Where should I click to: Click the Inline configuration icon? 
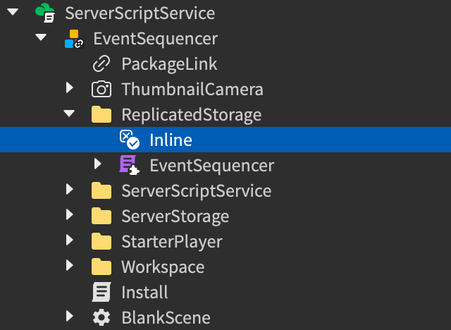click(x=129, y=140)
